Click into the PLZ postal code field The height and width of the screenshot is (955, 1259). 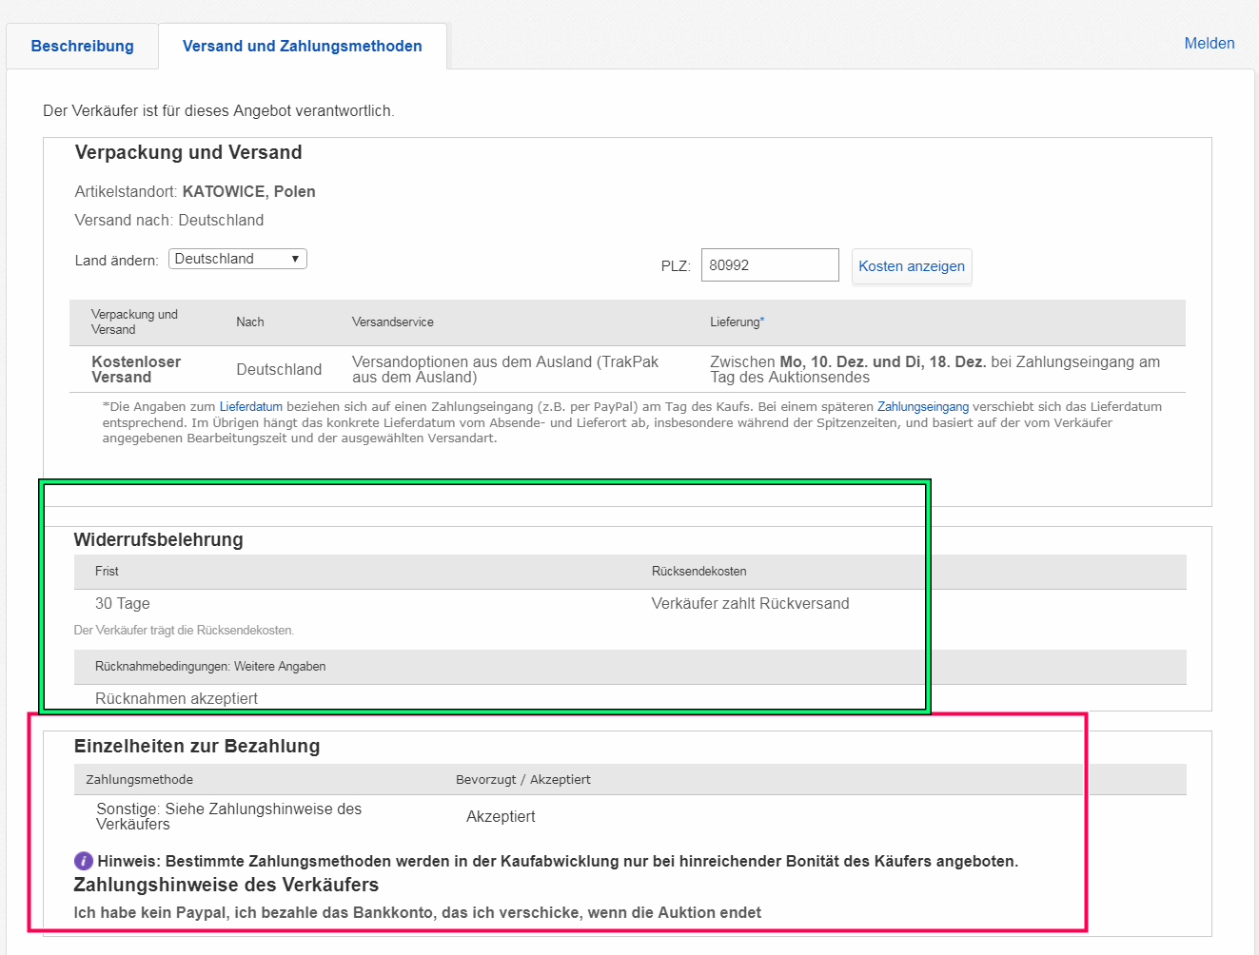coord(769,265)
